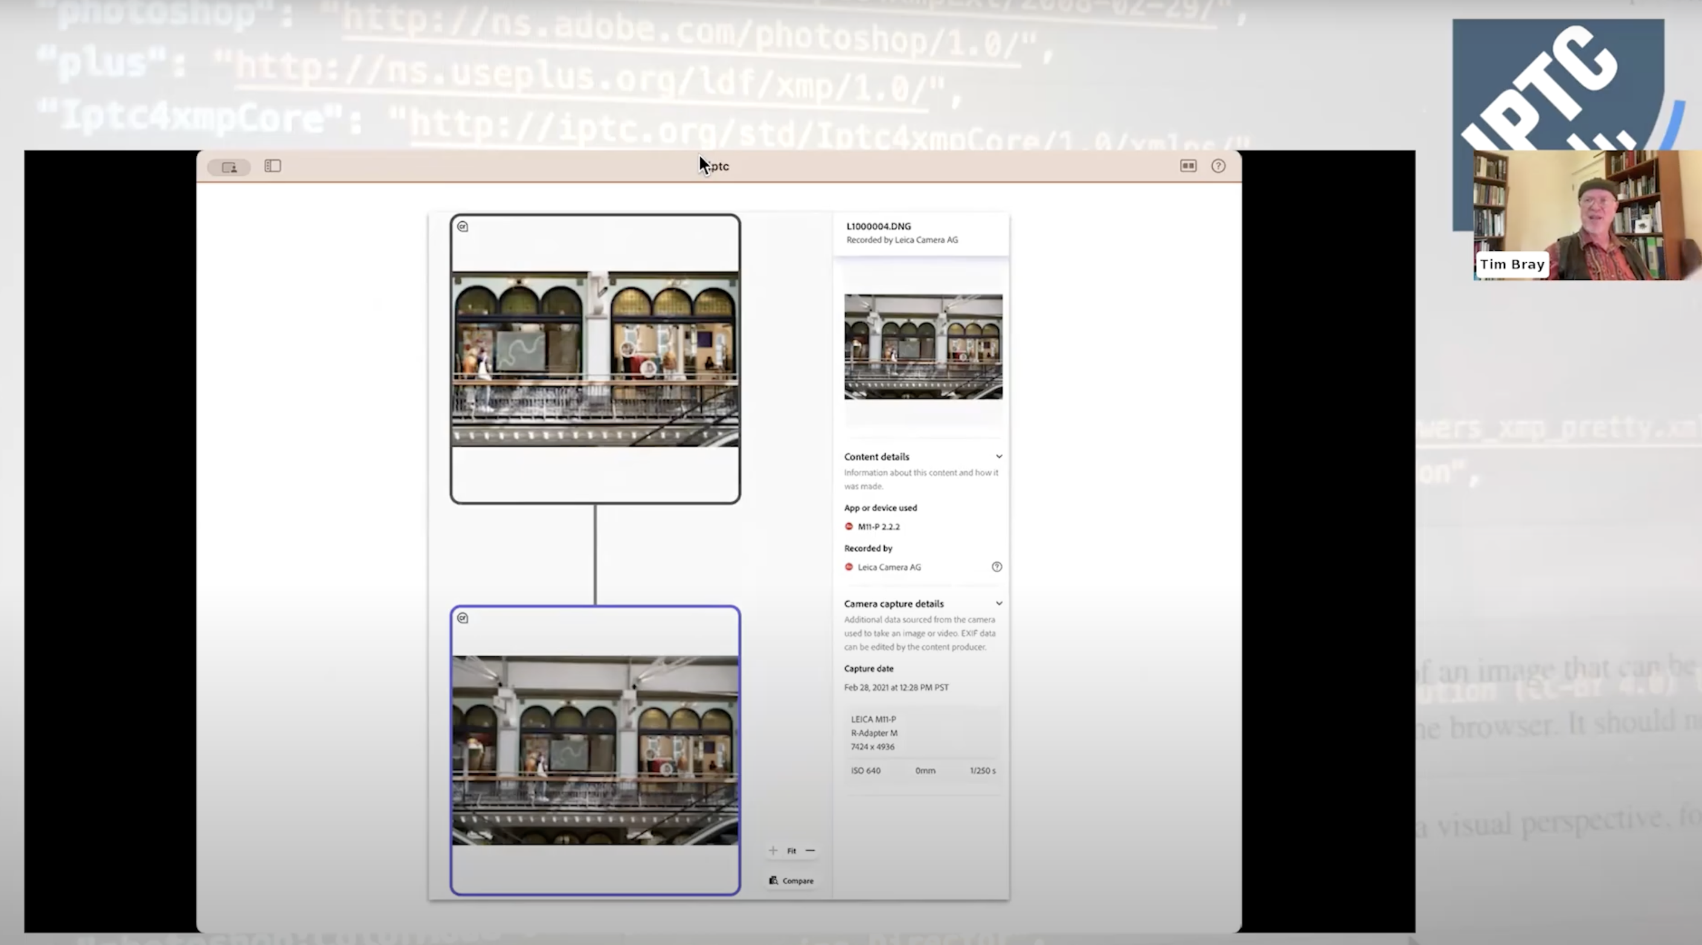Zoom out with the minus icon

coord(811,851)
